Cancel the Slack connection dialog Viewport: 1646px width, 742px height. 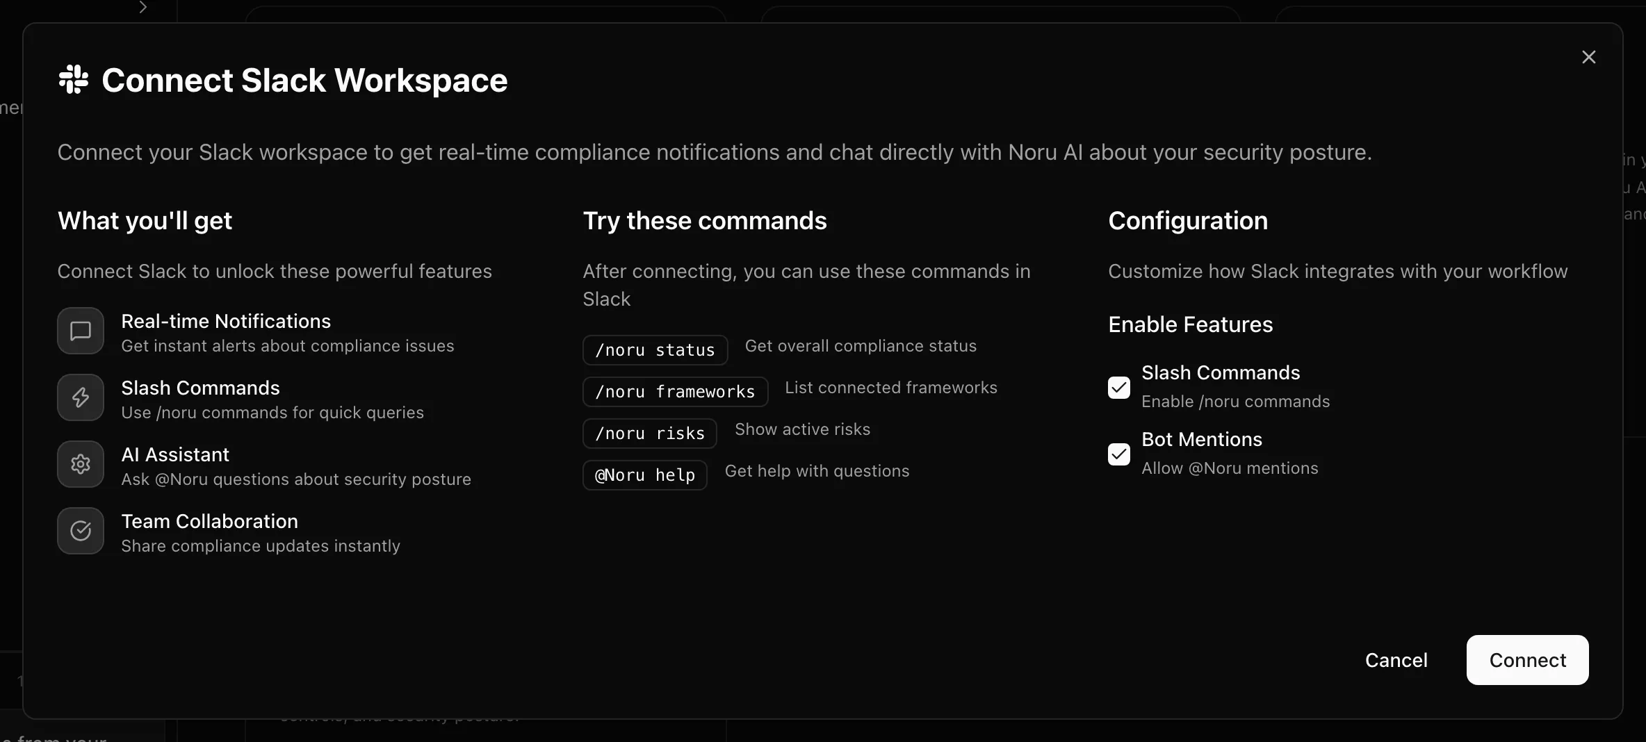pyautogui.click(x=1396, y=660)
